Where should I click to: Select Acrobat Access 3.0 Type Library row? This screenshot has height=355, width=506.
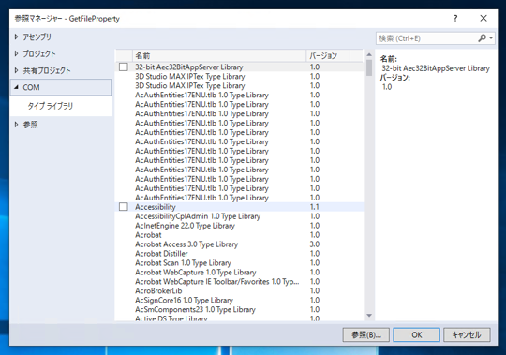click(239, 244)
